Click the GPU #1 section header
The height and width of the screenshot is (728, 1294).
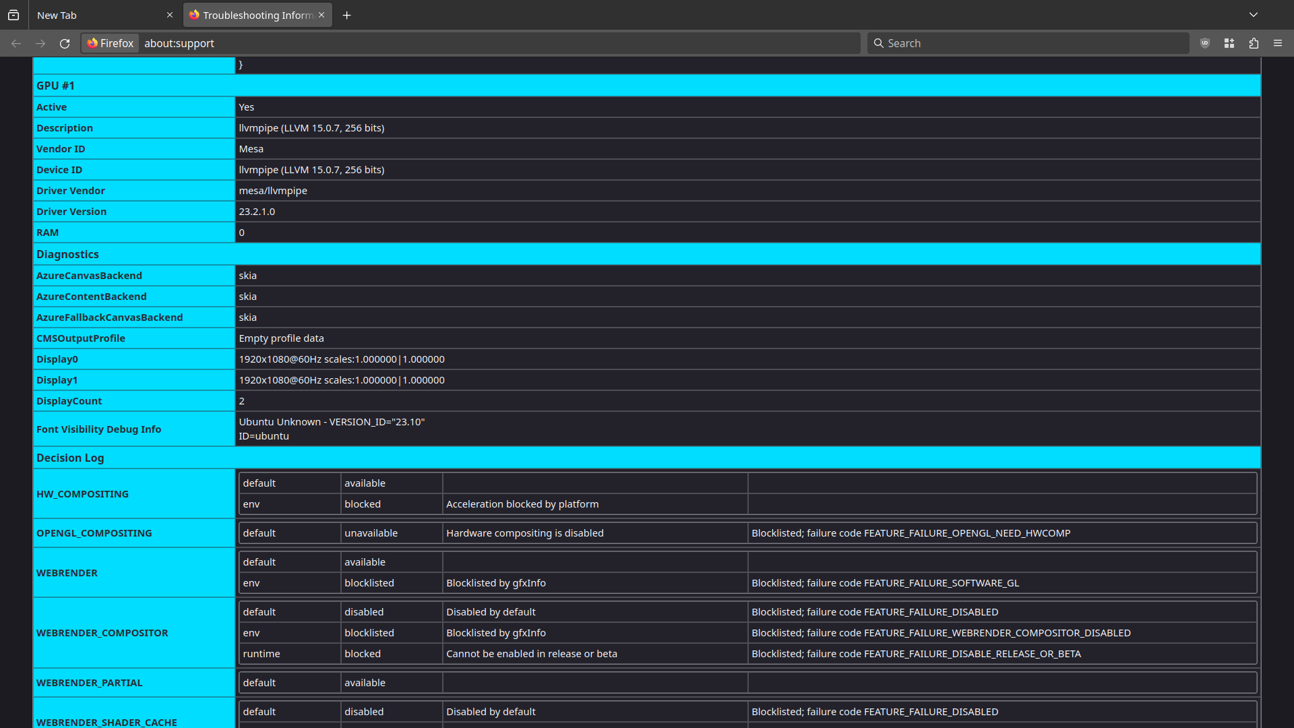point(647,86)
